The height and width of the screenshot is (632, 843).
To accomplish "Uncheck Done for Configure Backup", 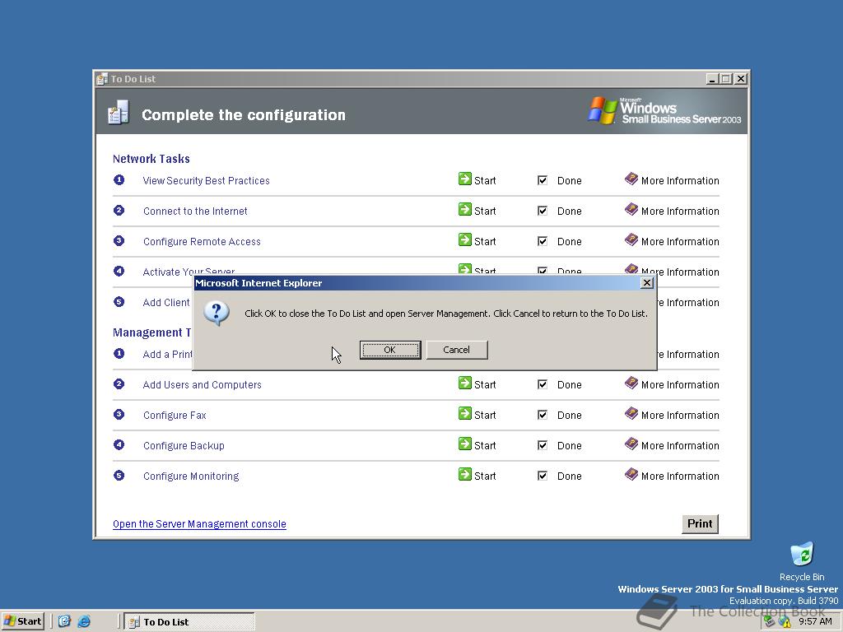I will [x=543, y=445].
